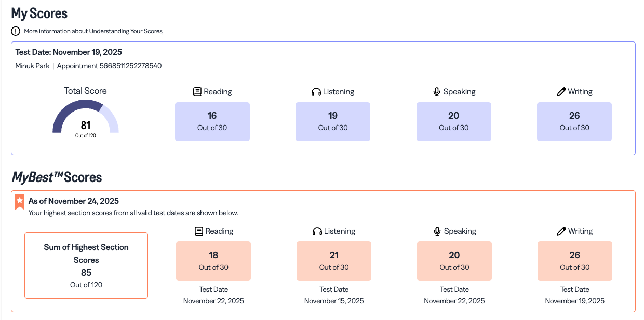Select the purple Writing score box showing 26
This screenshot has height=320, width=644.
click(574, 121)
